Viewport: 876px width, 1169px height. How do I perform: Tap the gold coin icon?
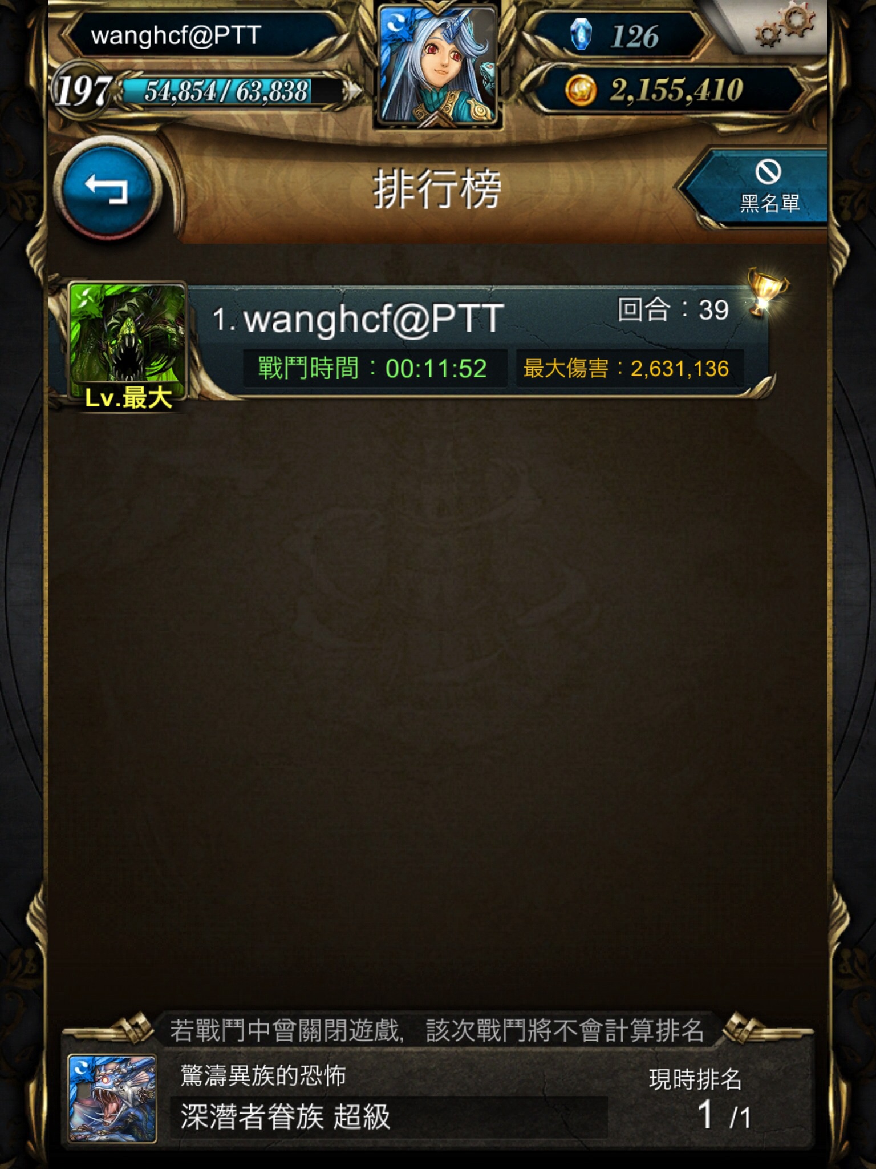(581, 91)
